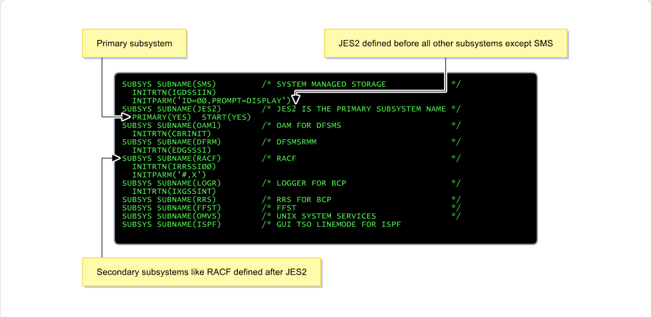Click the "UNIX SYSTEM SERVICES" comment

click(x=326, y=216)
